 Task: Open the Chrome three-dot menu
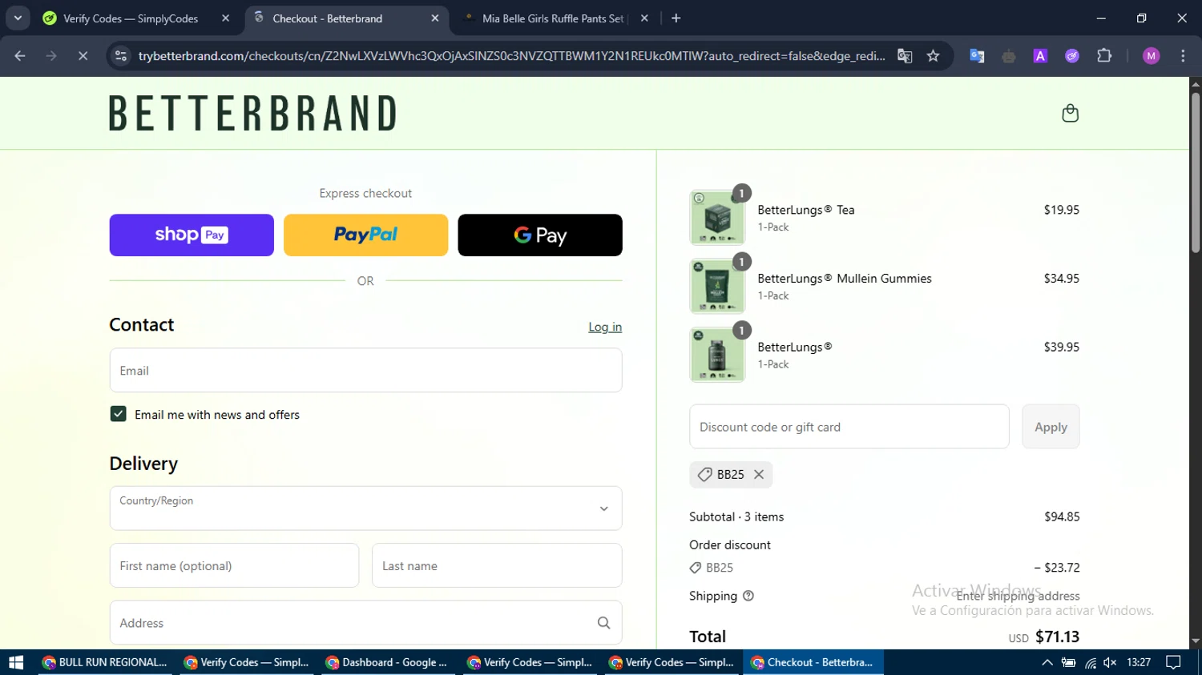(1183, 56)
